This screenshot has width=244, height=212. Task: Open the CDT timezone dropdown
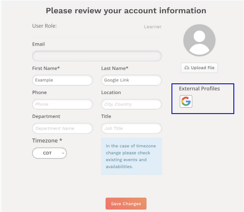click(49, 153)
